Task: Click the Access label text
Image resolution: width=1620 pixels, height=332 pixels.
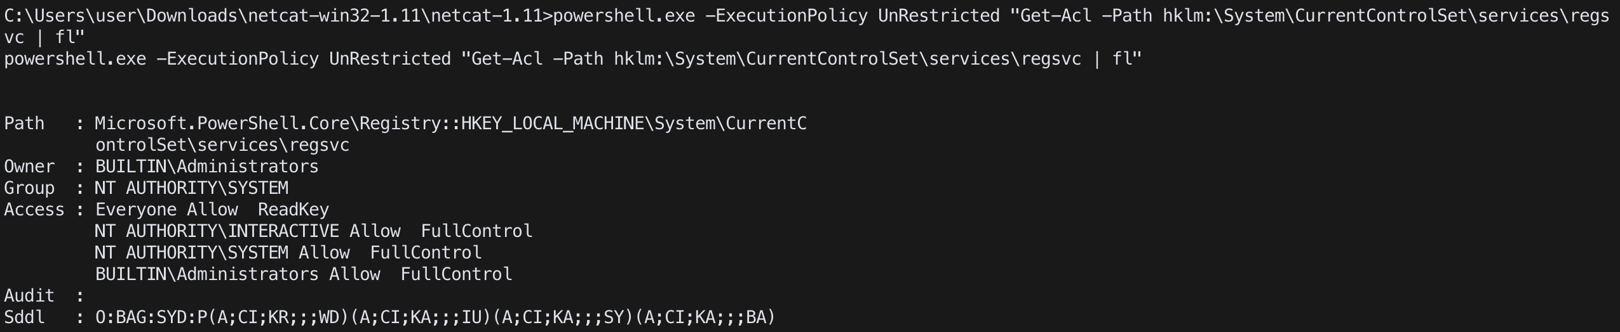Action: (34, 209)
